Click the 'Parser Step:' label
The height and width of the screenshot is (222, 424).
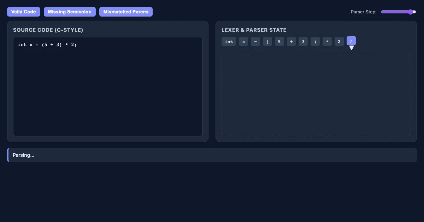(x=364, y=12)
